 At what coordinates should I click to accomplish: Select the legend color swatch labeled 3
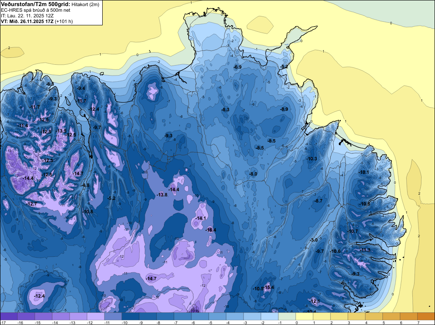coord(357,316)
